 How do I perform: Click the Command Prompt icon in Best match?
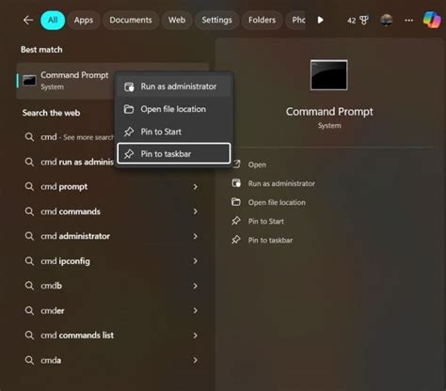click(29, 80)
